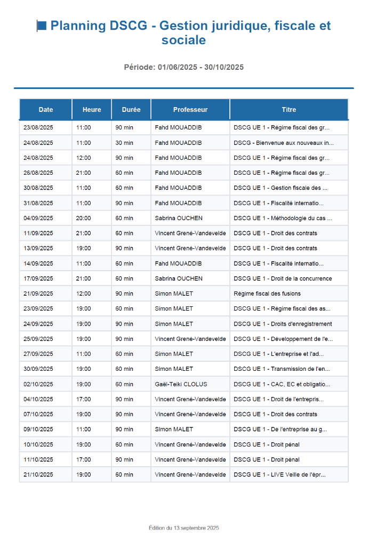Select the Professeur column header
The height and width of the screenshot is (536, 368).
(190, 110)
